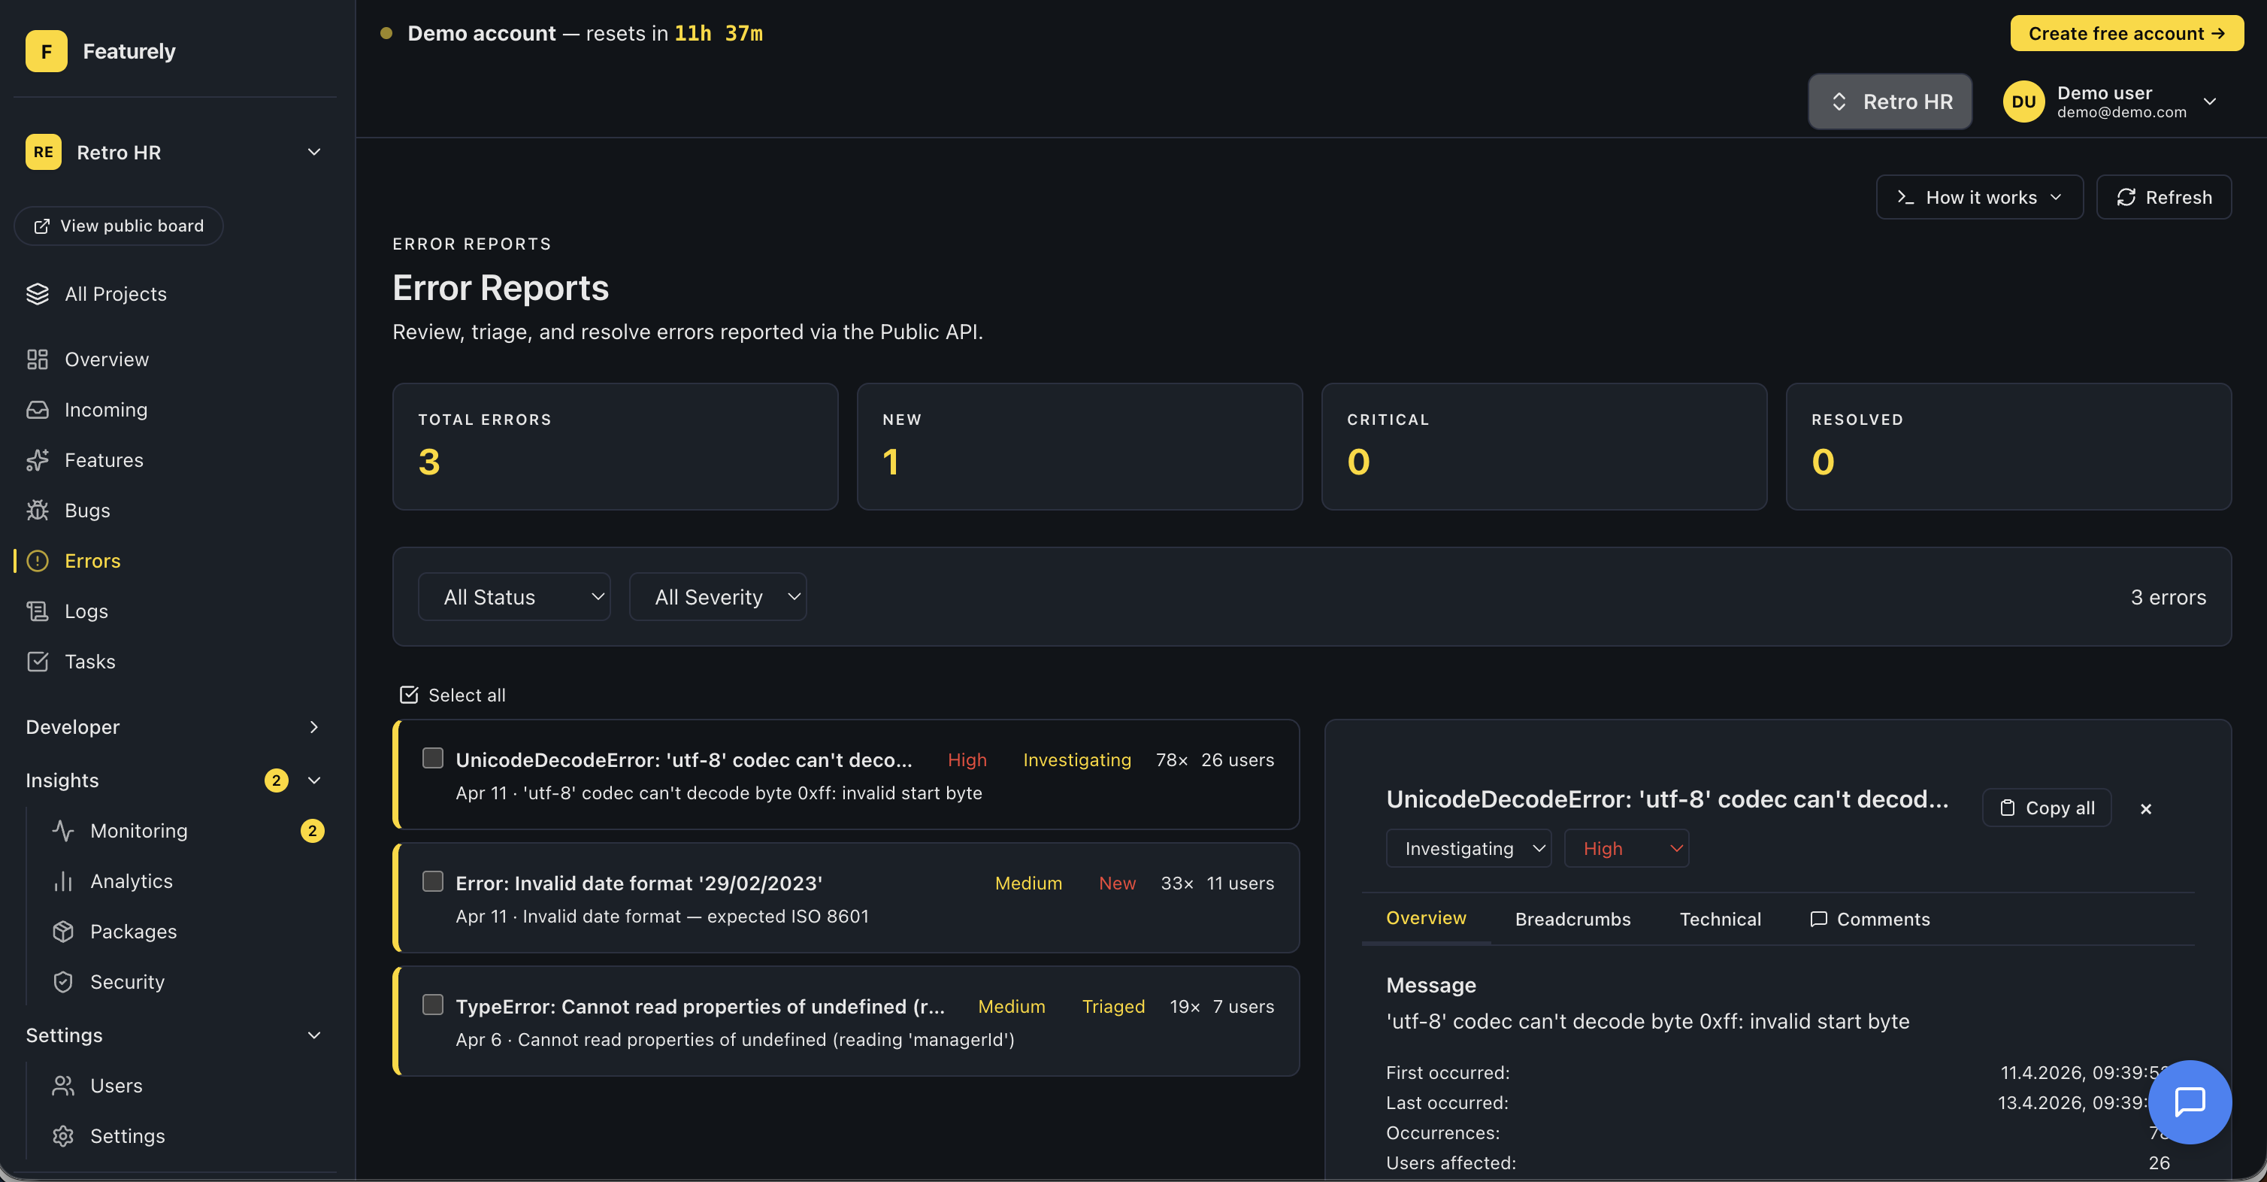This screenshot has width=2267, height=1182.
Task: Open the Security shield icon
Action: pyautogui.click(x=62, y=981)
